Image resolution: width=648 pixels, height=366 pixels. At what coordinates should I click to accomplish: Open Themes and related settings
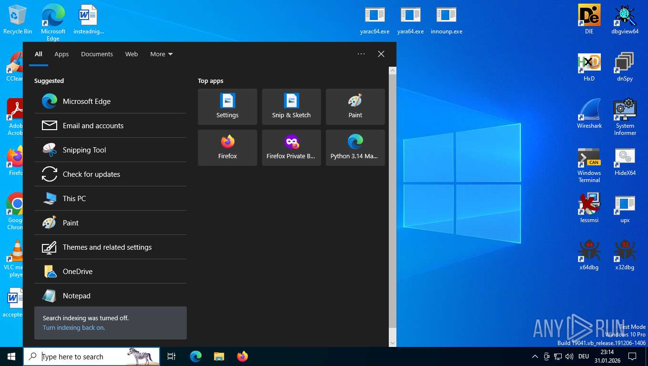click(110, 247)
